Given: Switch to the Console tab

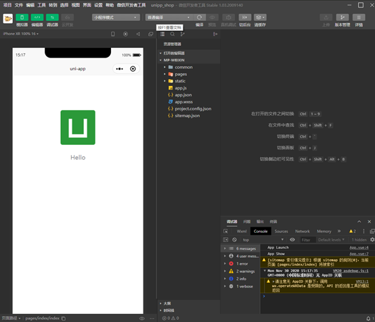Looking at the screenshot, I should tap(261, 231).
